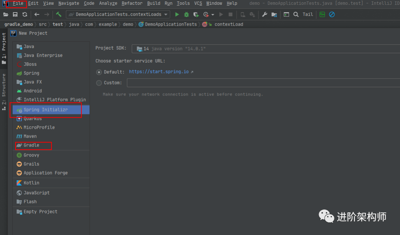Select Gradle project type
Screen dimensions: 400x235
coord(51,145)
